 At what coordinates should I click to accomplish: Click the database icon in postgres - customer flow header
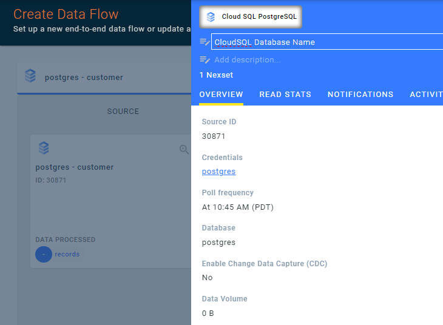coord(30,76)
